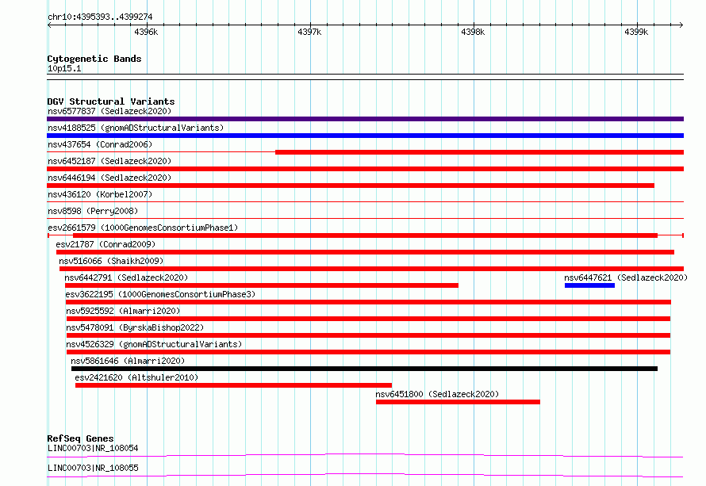Click the red nsv6442791 variant bar

(x=262, y=285)
